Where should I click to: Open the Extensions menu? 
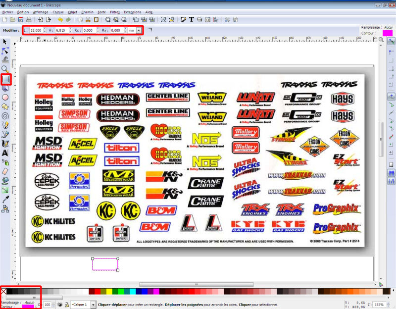pos(132,12)
